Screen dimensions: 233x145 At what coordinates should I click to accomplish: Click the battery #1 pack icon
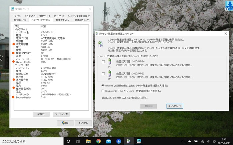pyautogui.click(x=110, y=61)
